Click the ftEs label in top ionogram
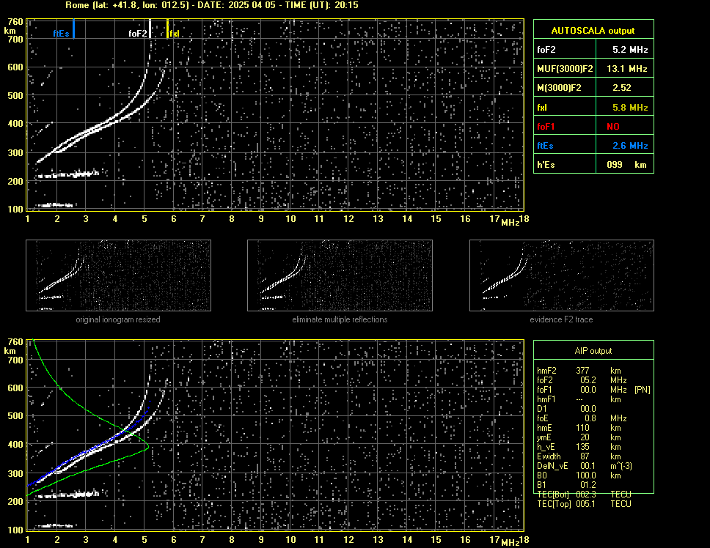 (61, 34)
